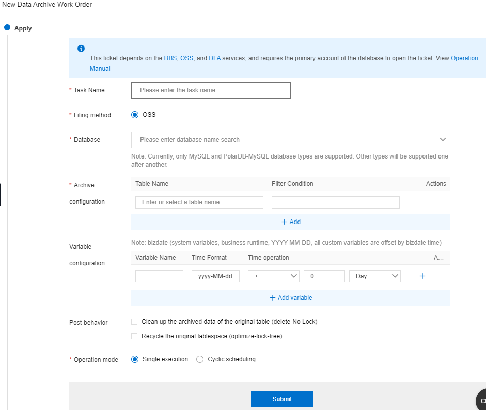486x410 pixels.
Task: Click the Time operation column header
Action: click(x=268, y=258)
